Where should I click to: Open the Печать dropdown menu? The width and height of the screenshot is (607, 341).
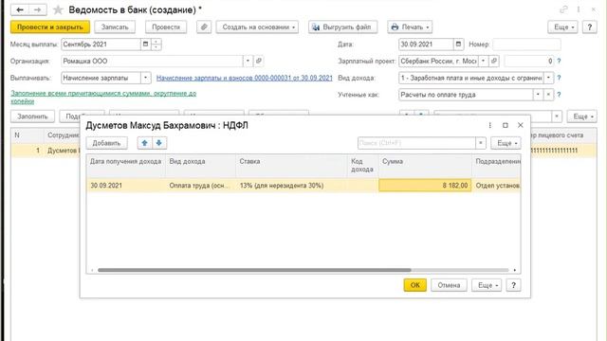(410, 27)
